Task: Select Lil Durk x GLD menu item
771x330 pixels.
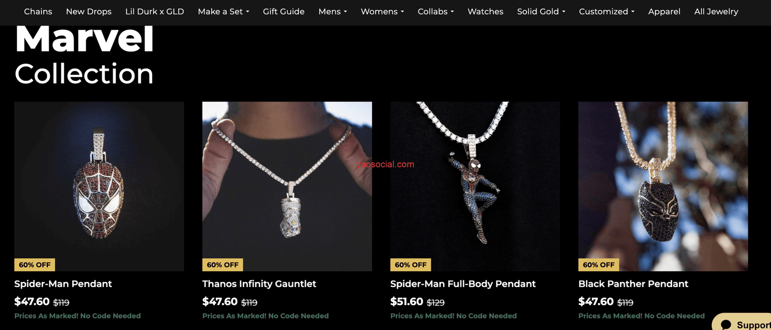Action: click(155, 12)
